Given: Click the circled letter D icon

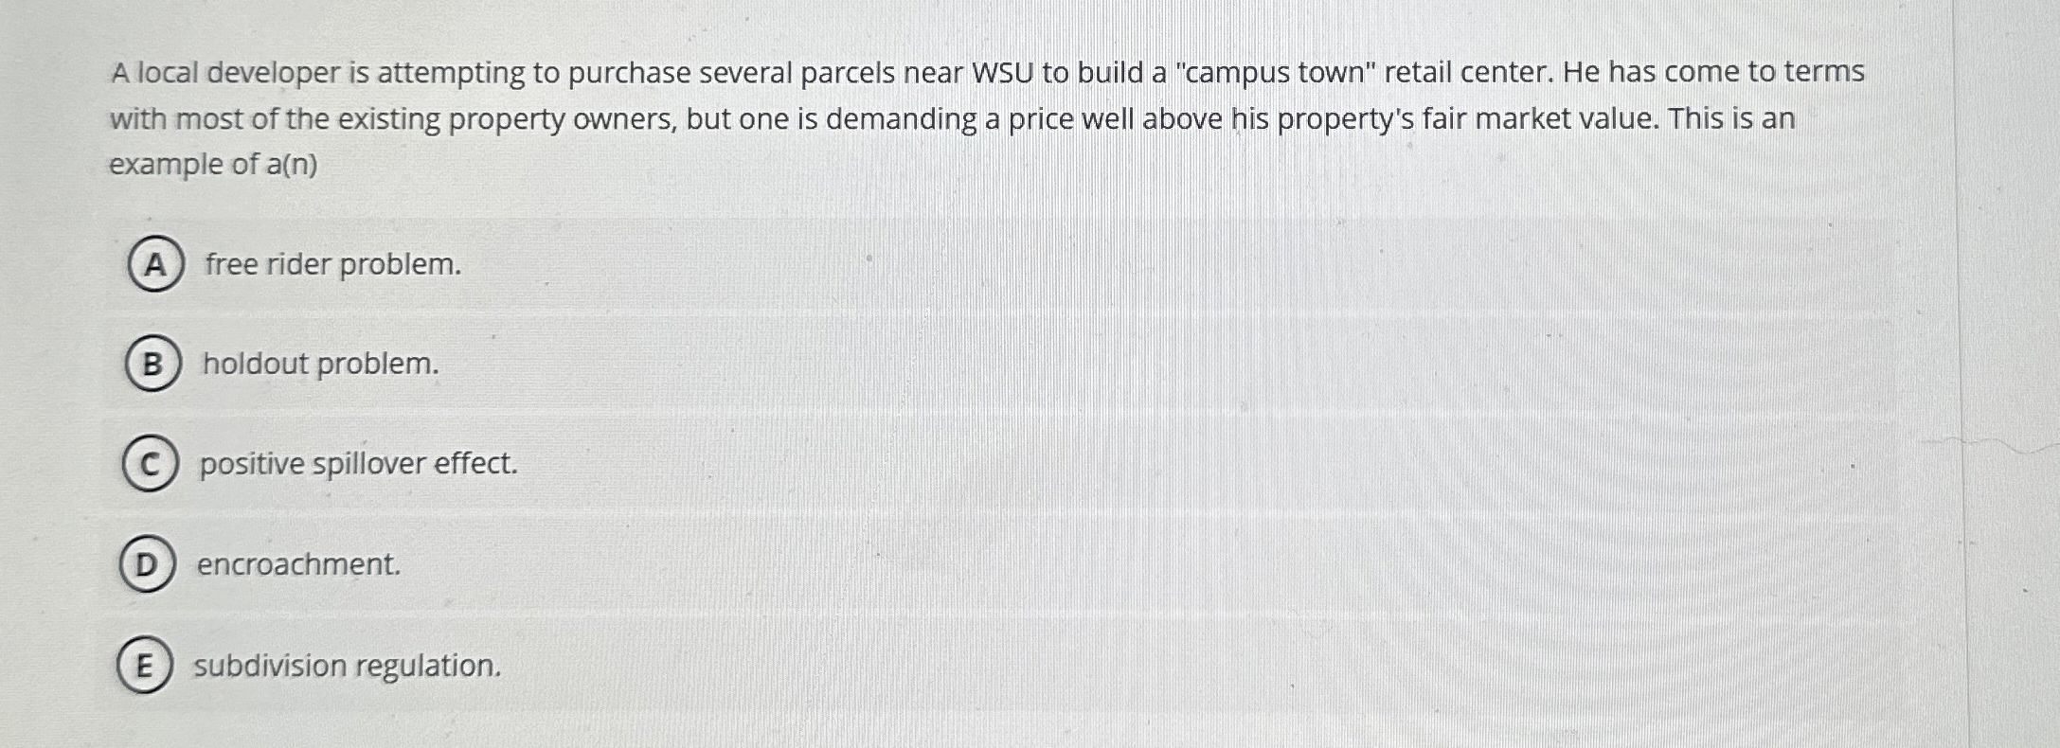Looking at the screenshot, I should [x=148, y=565].
